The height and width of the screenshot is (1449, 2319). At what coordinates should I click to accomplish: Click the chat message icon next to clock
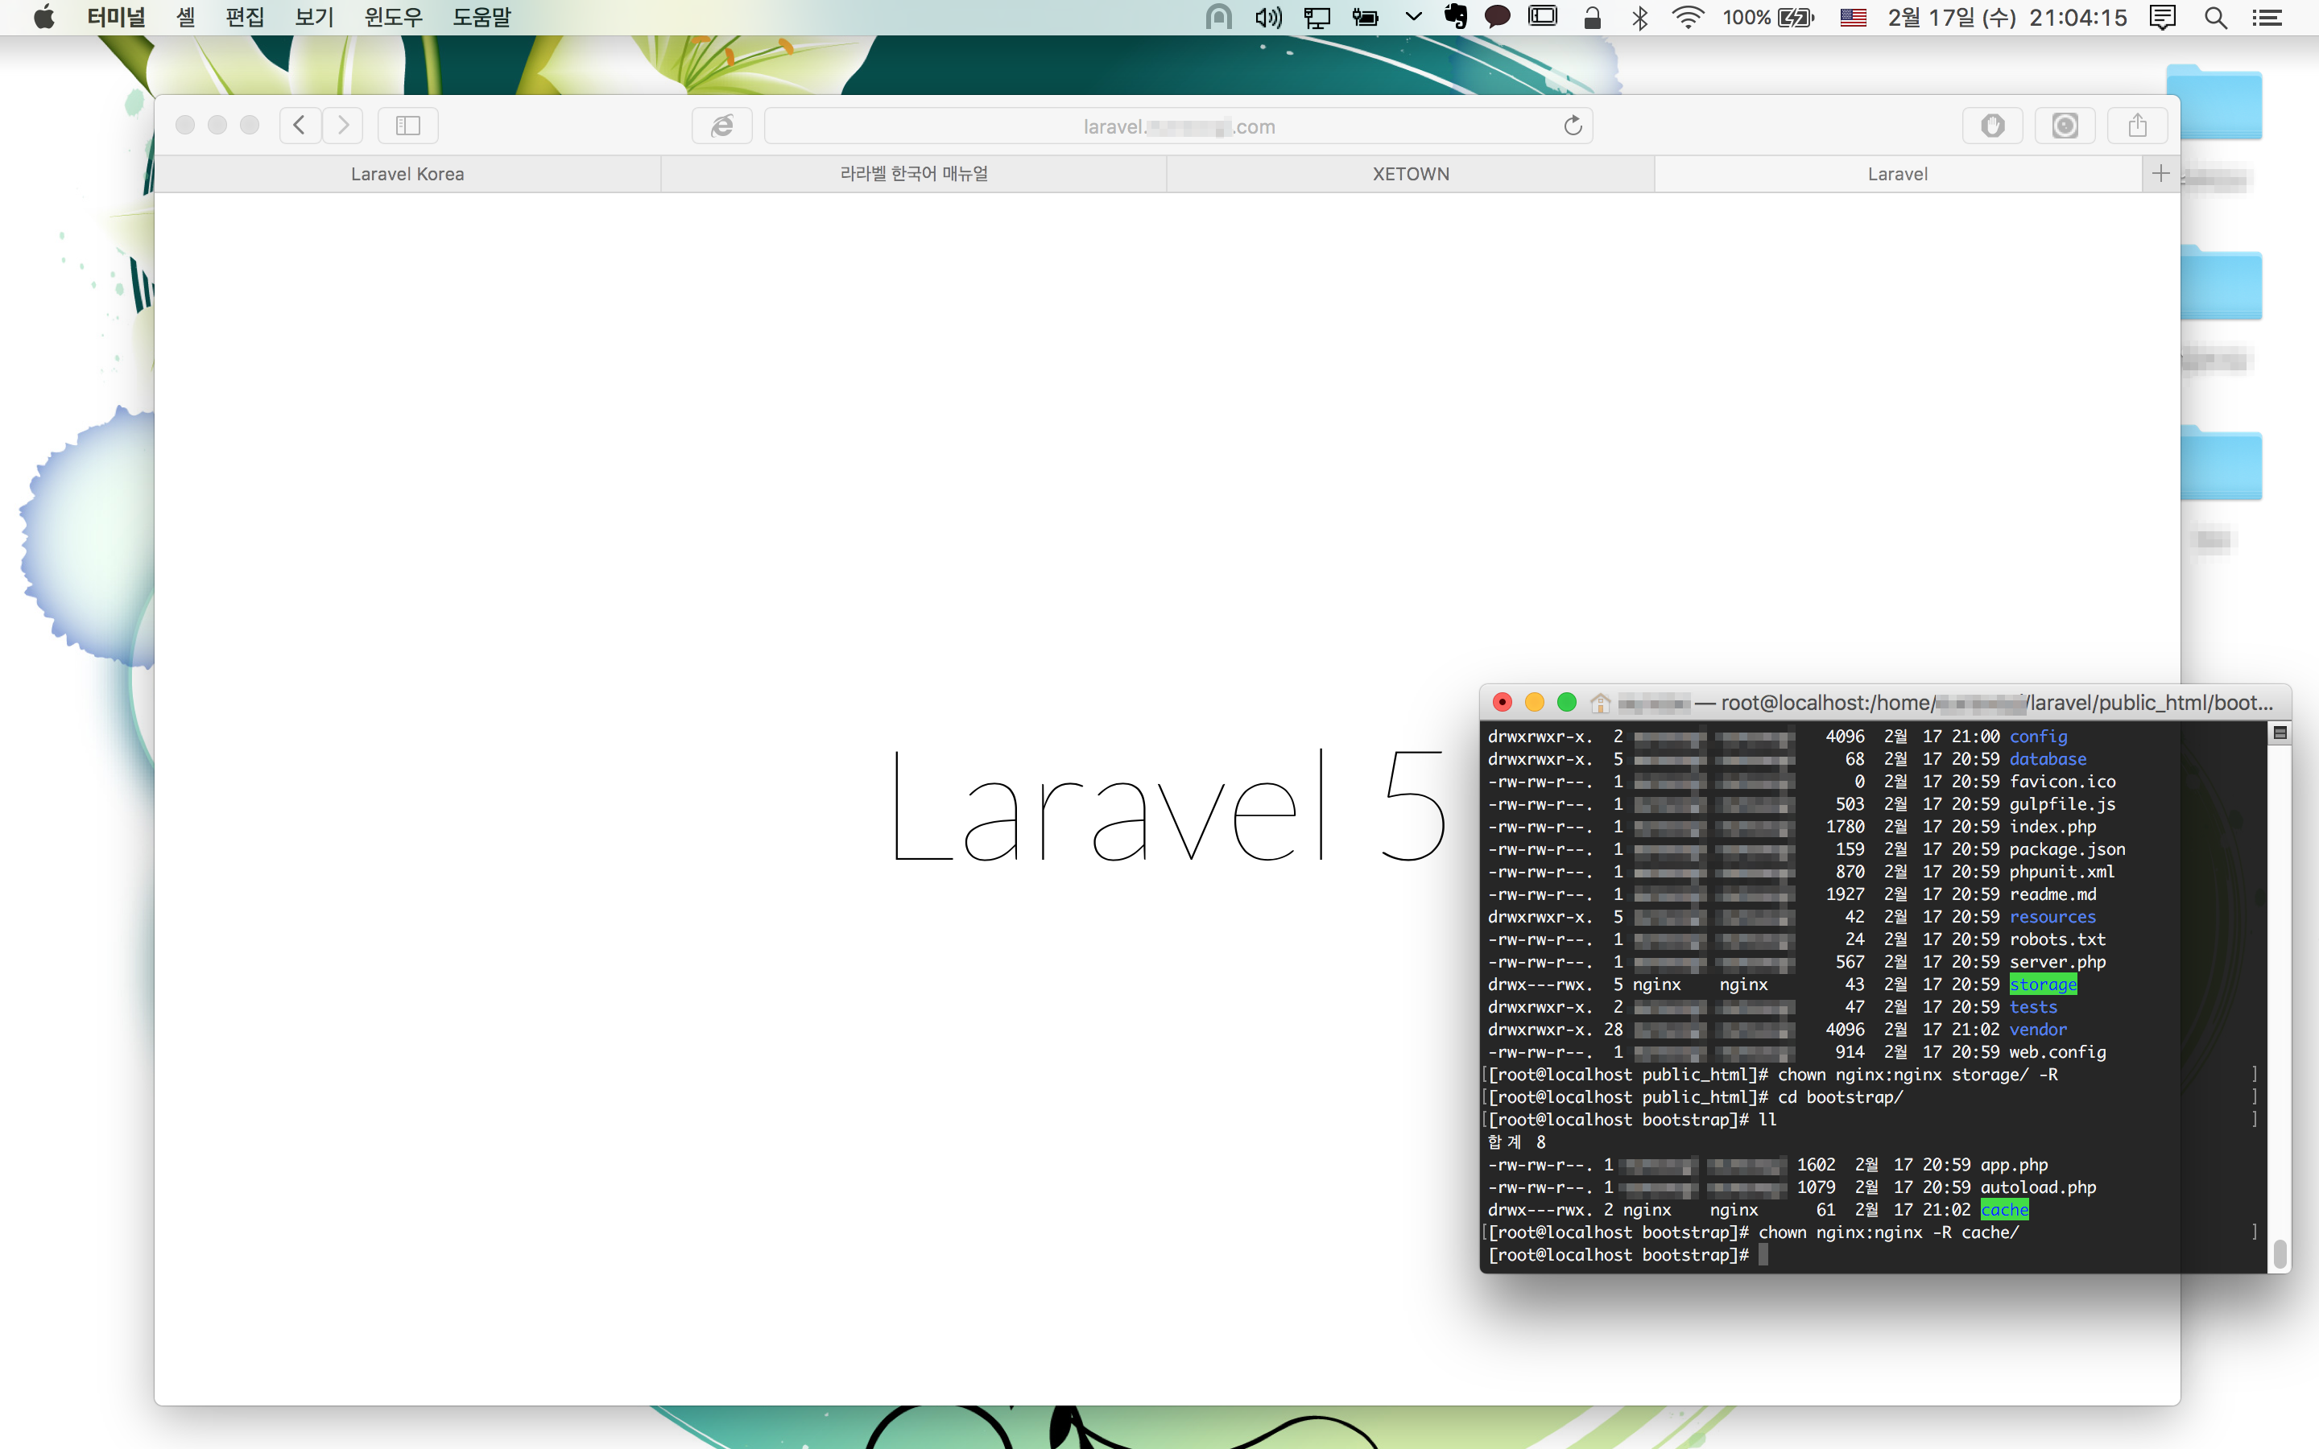pyautogui.click(x=2163, y=17)
